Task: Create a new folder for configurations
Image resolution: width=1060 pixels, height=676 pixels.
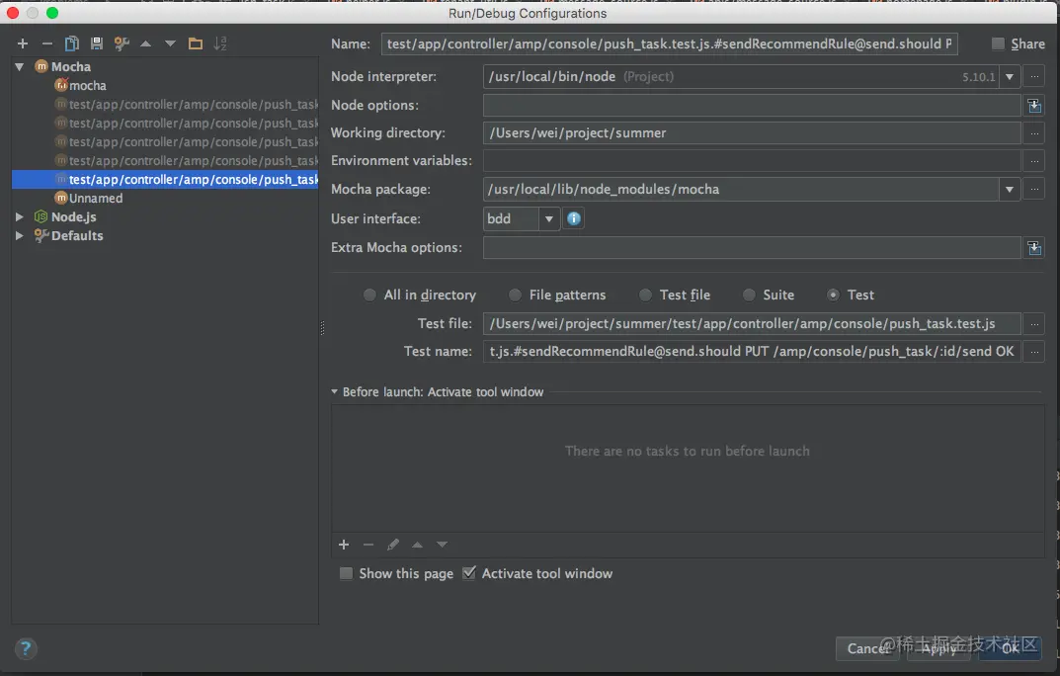Action: (x=196, y=43)
